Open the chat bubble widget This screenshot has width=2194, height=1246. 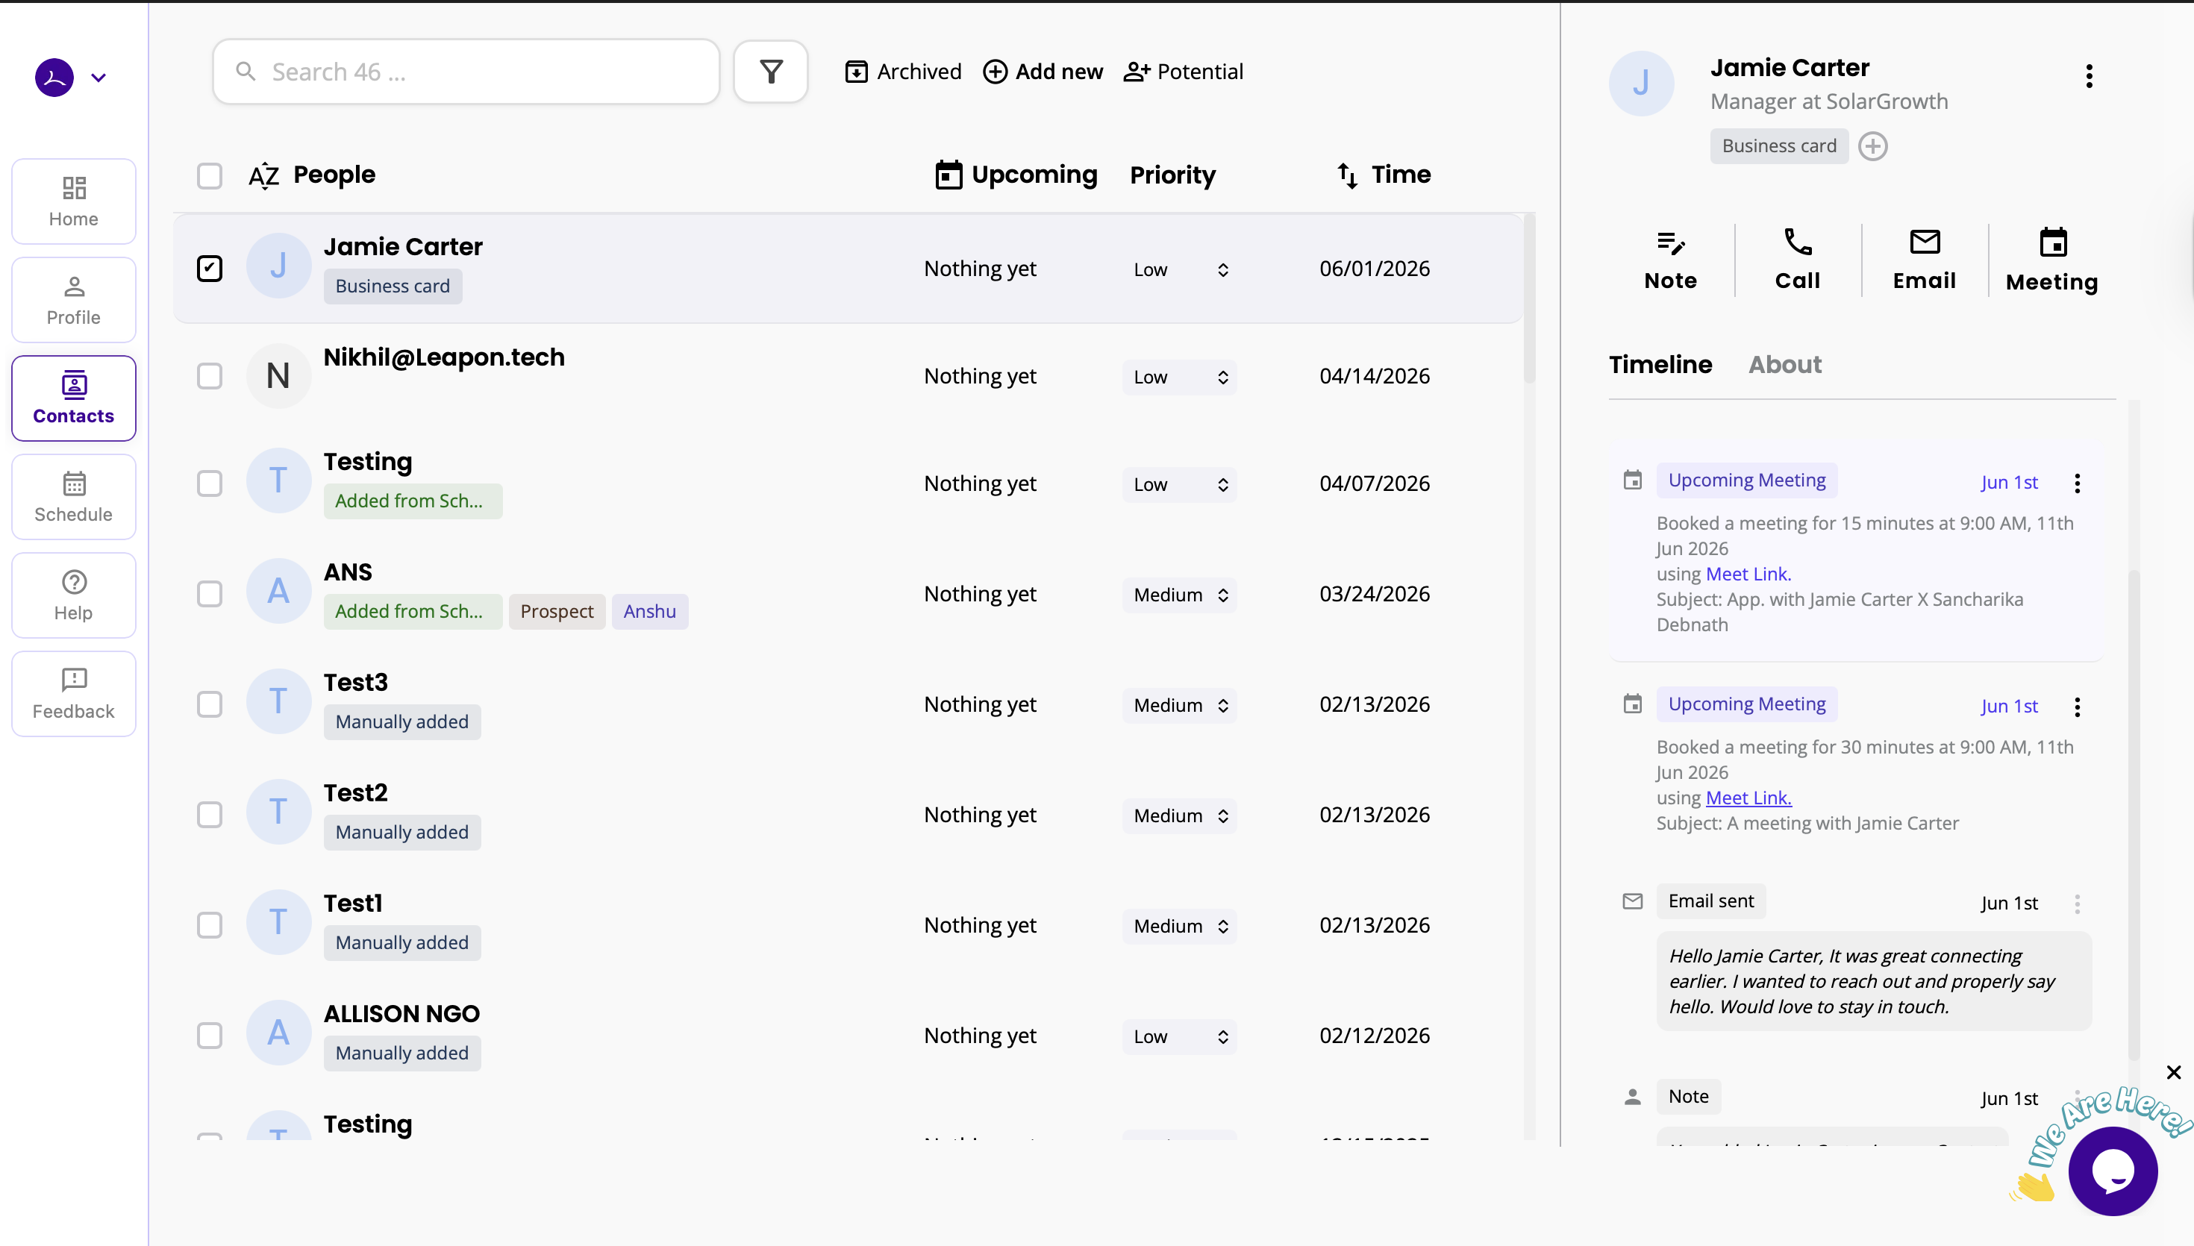point(2113,1171)
